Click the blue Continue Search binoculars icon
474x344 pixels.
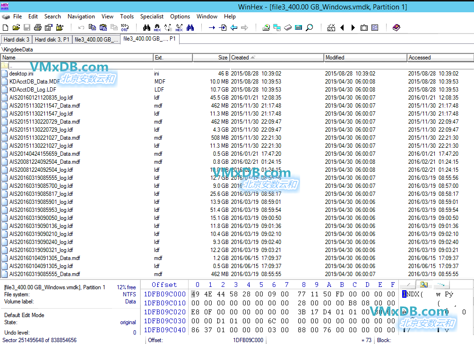pyautogui.click(x=190, y=28)
